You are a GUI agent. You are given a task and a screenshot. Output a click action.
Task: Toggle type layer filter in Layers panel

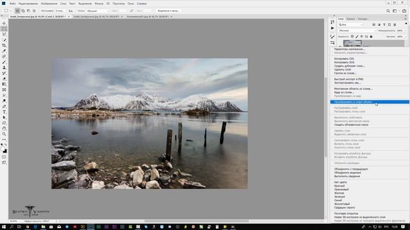coord(384,24)
